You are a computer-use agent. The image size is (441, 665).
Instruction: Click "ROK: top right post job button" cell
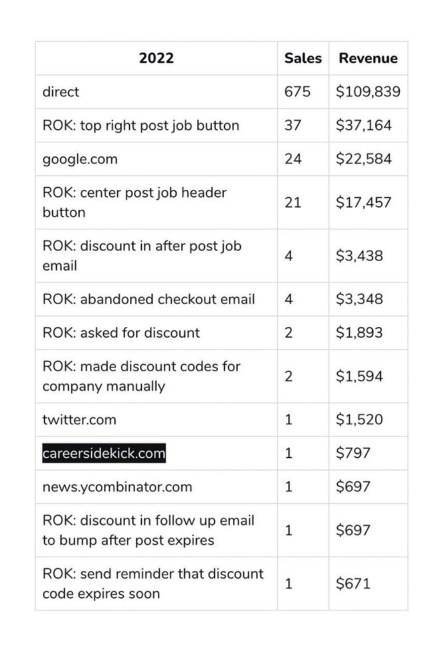[141, 126]
